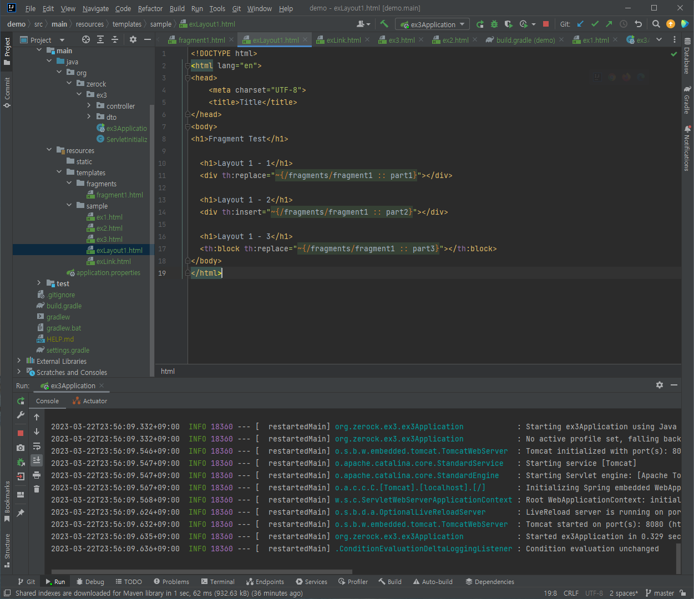Click Collapse All in Project panel
Viewport: 694px width, 599px height.
115,39
